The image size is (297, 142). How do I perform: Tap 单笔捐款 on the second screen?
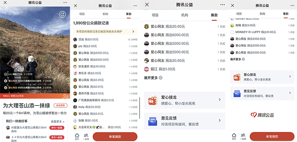pyautogui.click(x=115, y=137)
